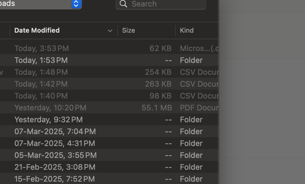Image resolution: width=305 pixels, height=184 pixels.
Task: Click the search magnifying glass icon
Action: pos(123,4)
